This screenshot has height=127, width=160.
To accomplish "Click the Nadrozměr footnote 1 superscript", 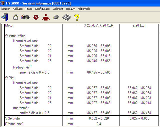I will (30, 66).
